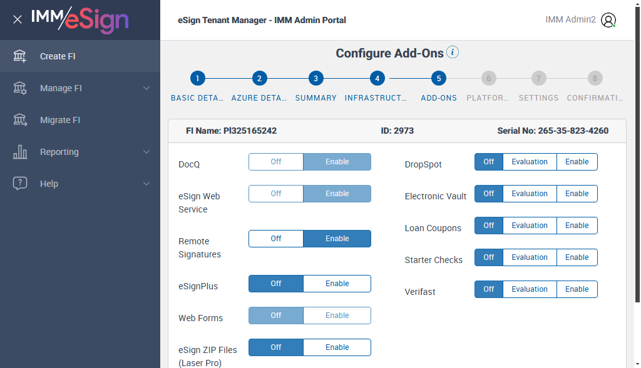Click the ID: 2973 text
Screen dimensions: 641x368
397,131
